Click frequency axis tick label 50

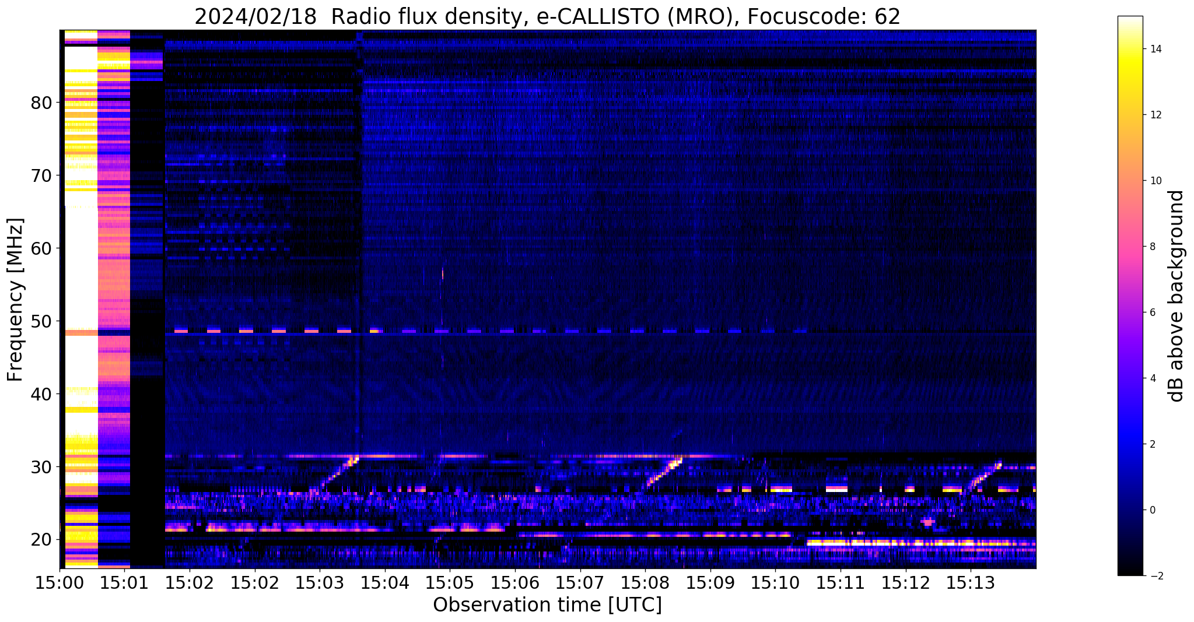[x=42, y=321]
